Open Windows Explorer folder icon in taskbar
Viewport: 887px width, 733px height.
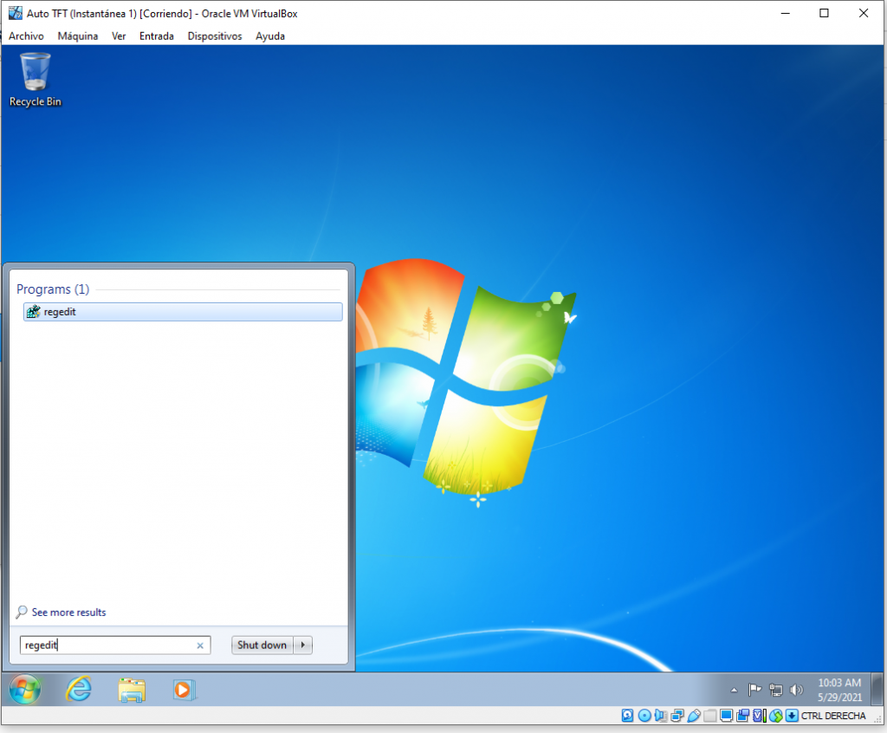(132, 690)
